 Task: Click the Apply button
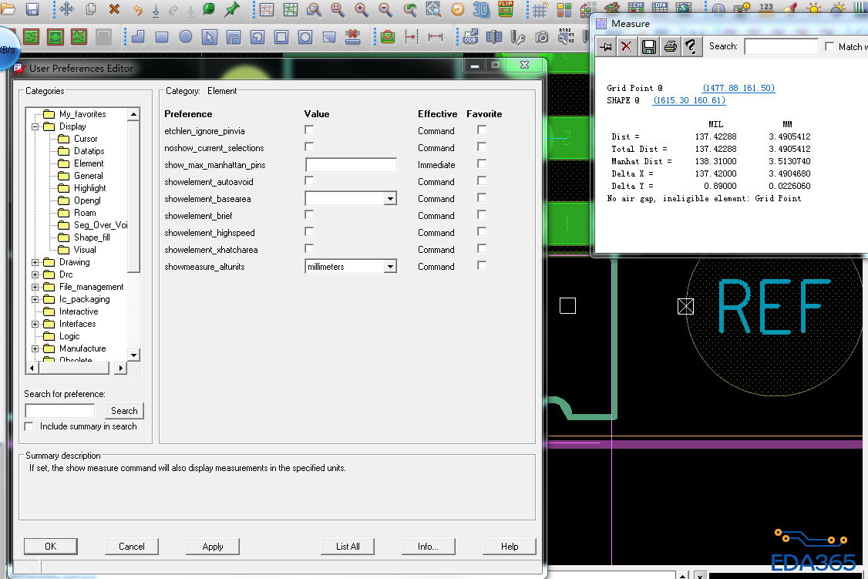tap(213, 546)
